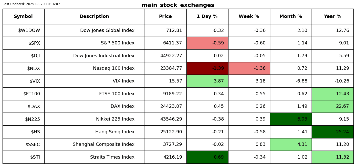Click the FTSE 100 price 9189.22
Image resolution: width=356 pixels, height=166 pixels.
pos(172,94)
